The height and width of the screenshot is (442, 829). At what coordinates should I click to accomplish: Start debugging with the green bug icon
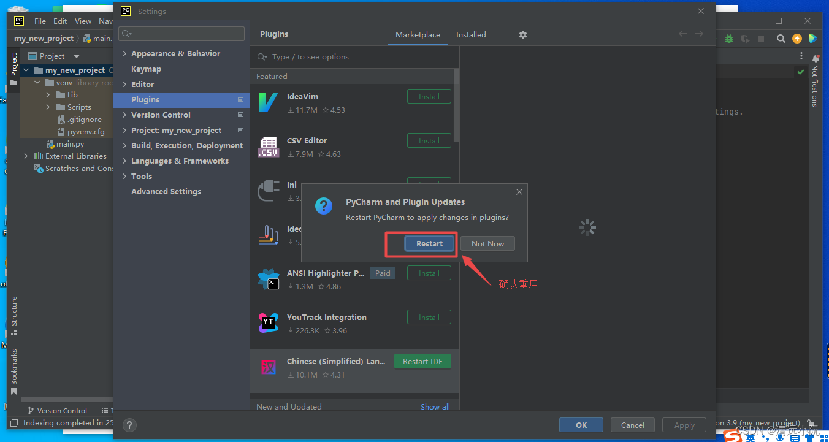pyautogui.click(x=729, y=39)
